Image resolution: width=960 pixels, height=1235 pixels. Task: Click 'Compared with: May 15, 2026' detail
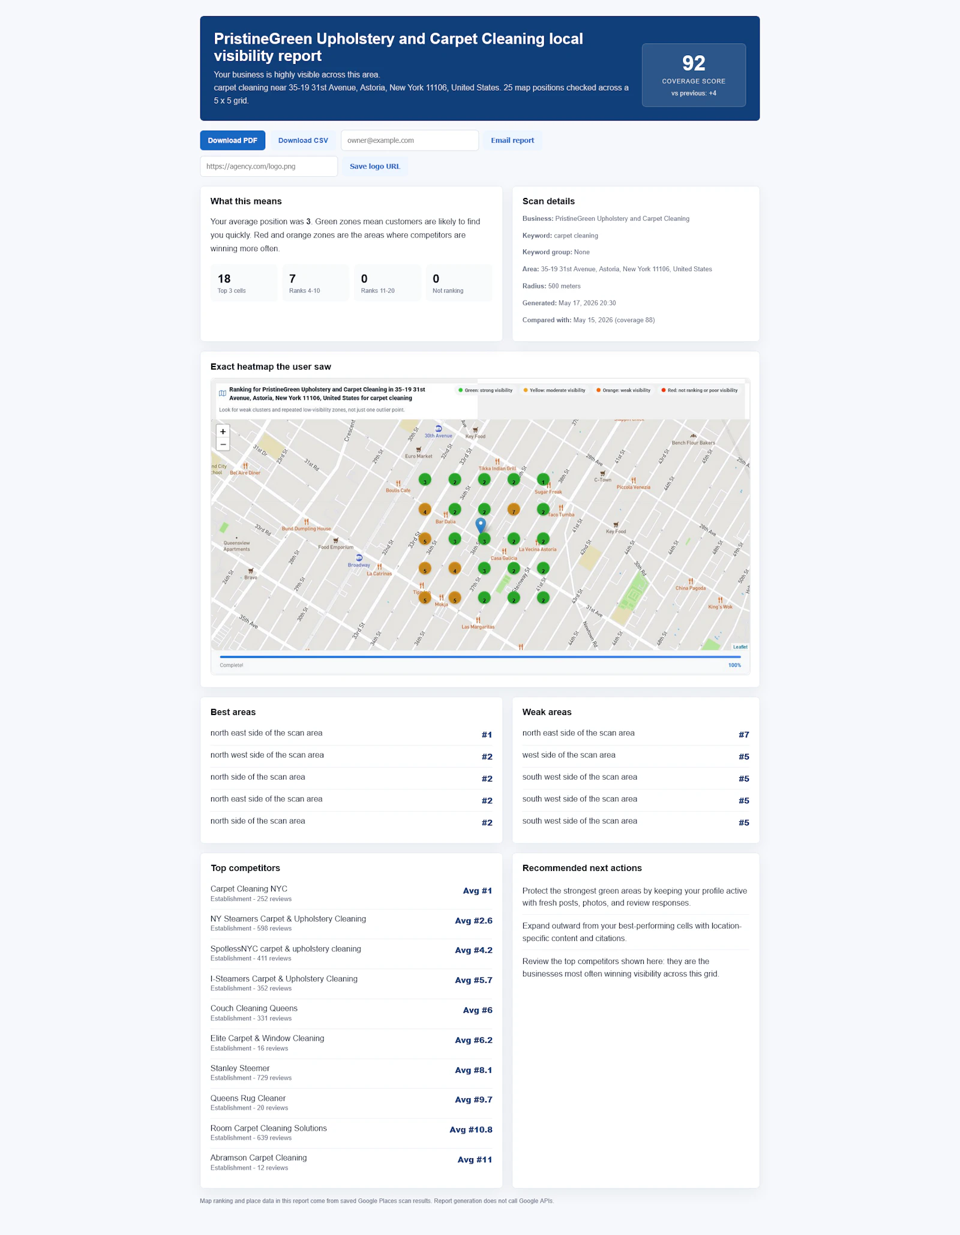pyautogui.click(x=588, y=320)
